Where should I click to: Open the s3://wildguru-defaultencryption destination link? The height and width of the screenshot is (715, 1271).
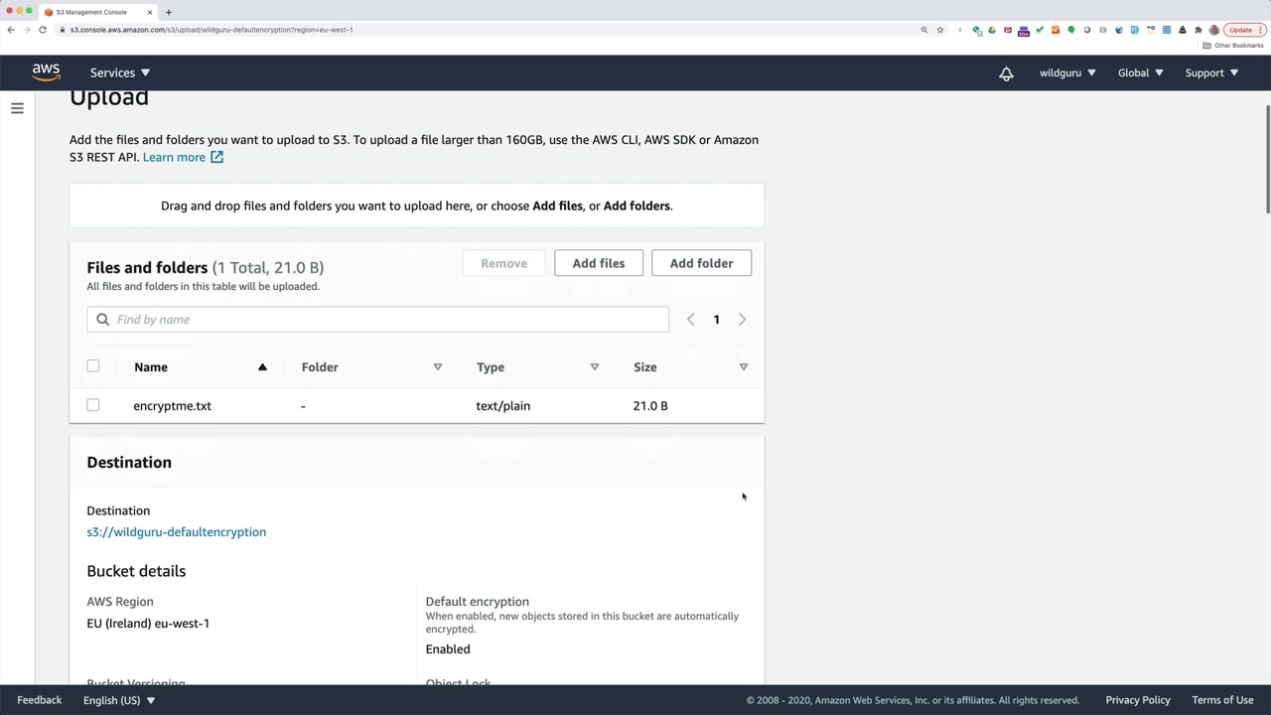point(176,532)
